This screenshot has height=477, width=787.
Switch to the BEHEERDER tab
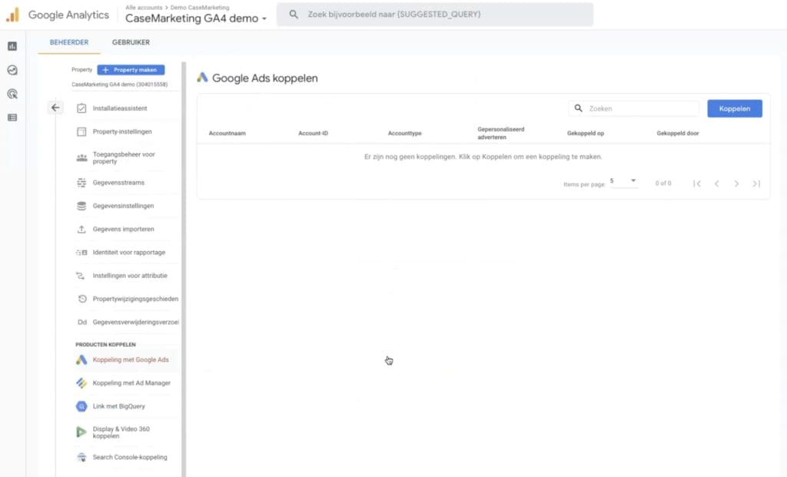(69, 43)
